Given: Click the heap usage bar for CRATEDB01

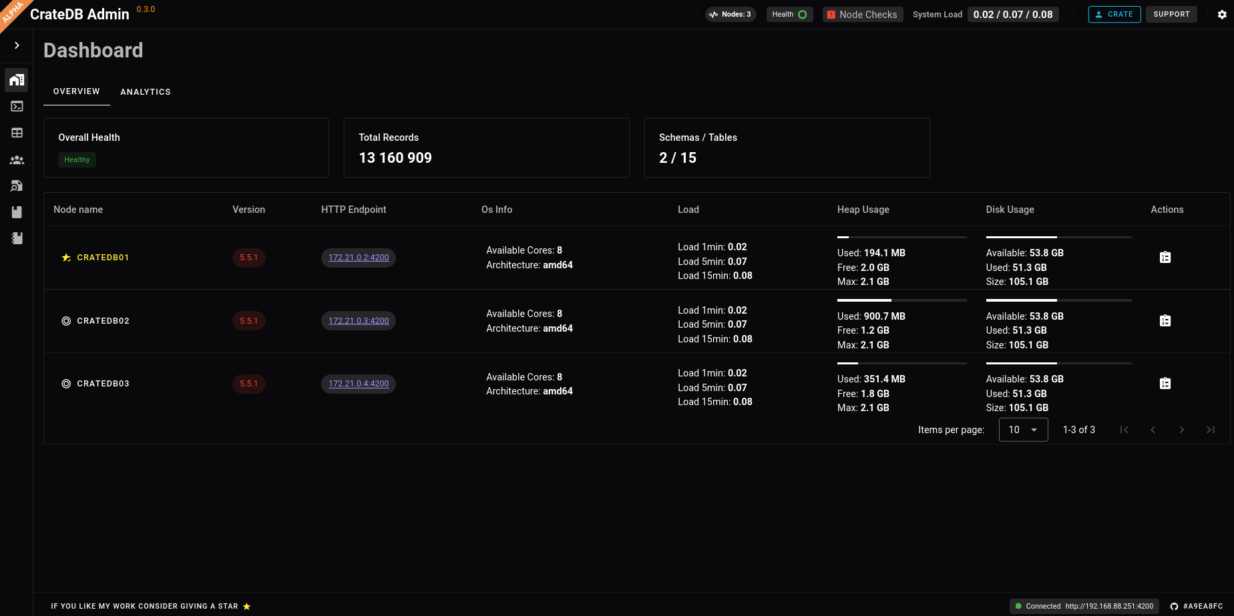Looking at the screenshot, I should pyautogui.click(x=902, y=237).
